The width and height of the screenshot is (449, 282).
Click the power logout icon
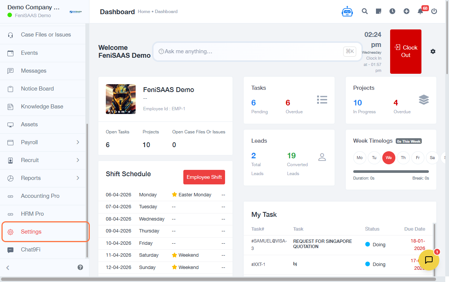point(434,11)
